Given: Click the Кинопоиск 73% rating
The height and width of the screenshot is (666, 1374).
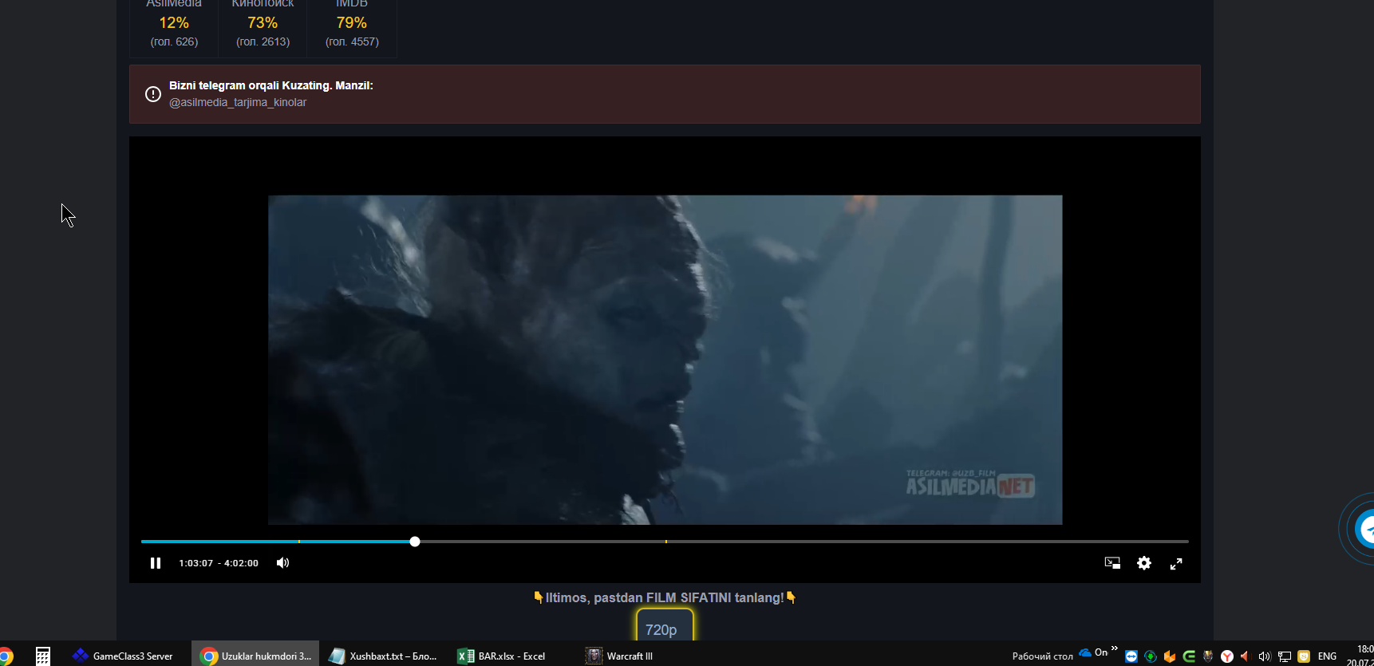Looking at the screenshot, I should (263, 23).
